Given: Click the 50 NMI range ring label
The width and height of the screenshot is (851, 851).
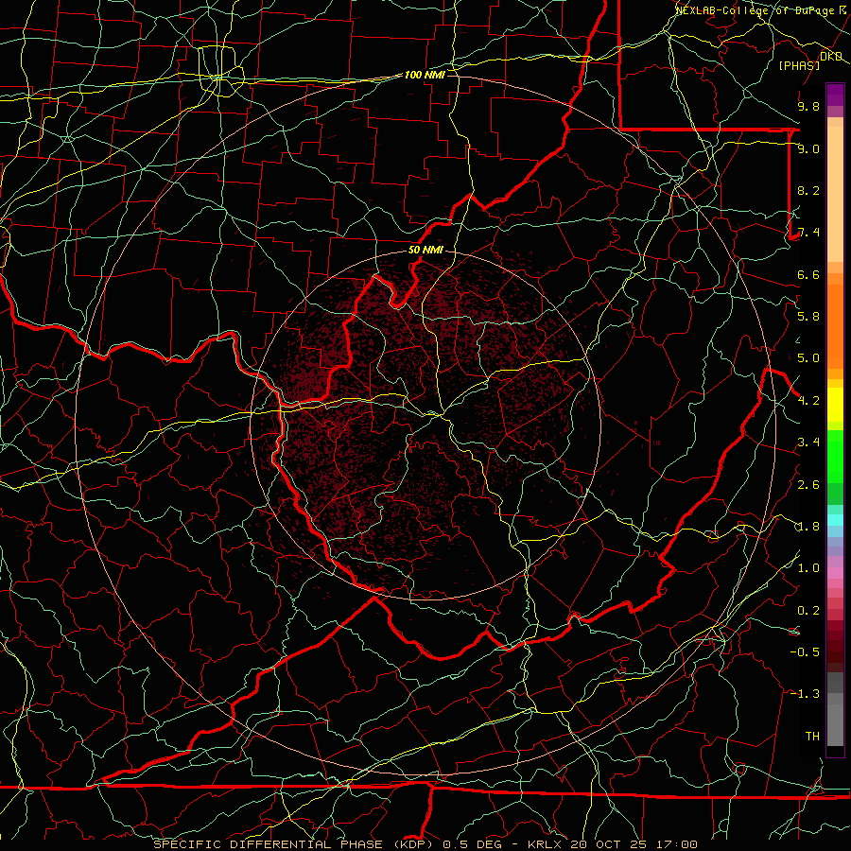Looking at the screenshot, I should (425, 251).
